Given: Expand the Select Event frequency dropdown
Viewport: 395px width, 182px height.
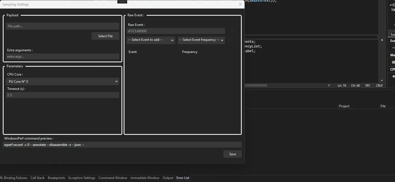Looking at the screenshot, I should (201, 40).
